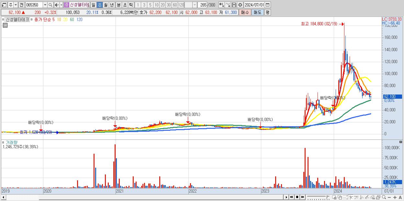Select the 10 interval preset
404x201 pixels.
point(156,5)
